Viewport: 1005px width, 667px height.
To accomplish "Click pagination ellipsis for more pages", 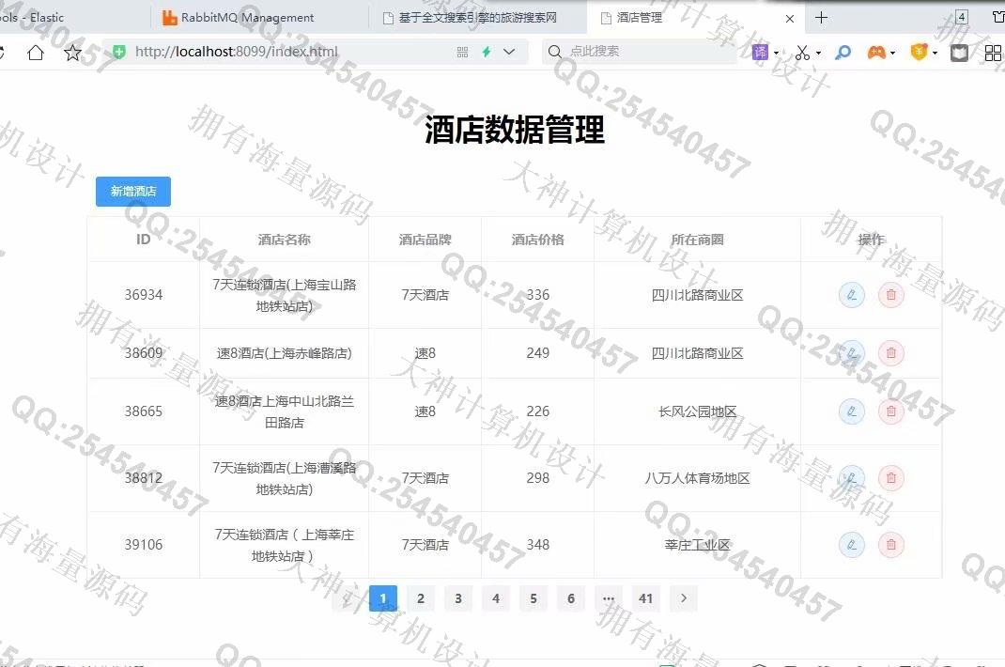I will (x=609, y=598).
